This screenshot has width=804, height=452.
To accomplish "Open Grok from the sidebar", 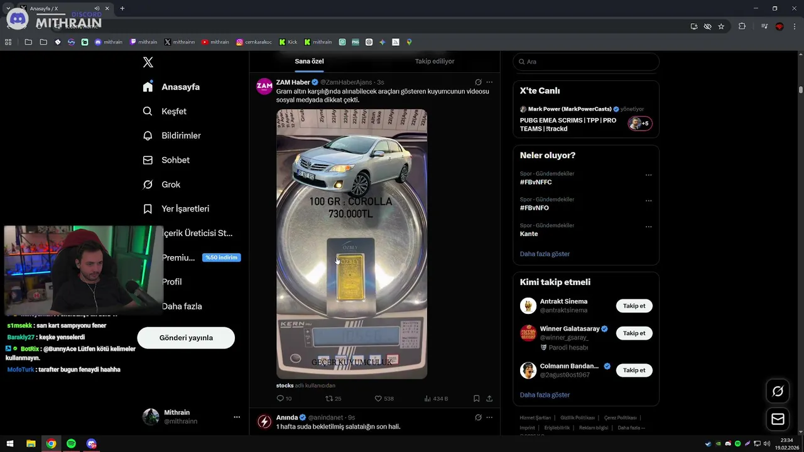I will coord(161,185).
